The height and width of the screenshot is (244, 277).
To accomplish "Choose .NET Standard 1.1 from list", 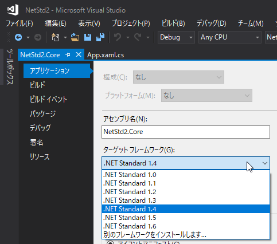I will [186, 183].
